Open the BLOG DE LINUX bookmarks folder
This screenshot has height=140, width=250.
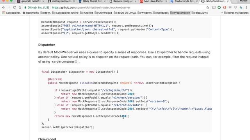pyautogui.click(x=125, y=13)
